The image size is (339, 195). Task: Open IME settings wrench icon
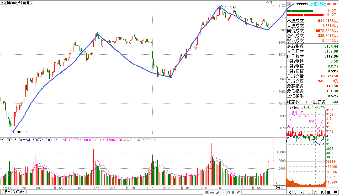238,192
